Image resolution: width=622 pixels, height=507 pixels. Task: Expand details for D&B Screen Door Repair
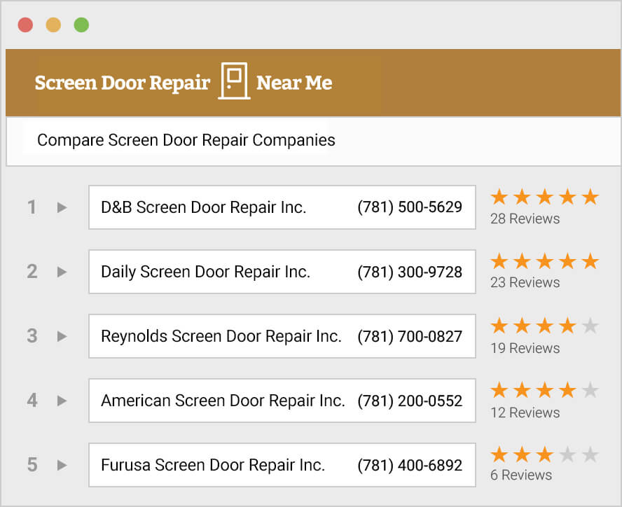[x=62, y=207]
